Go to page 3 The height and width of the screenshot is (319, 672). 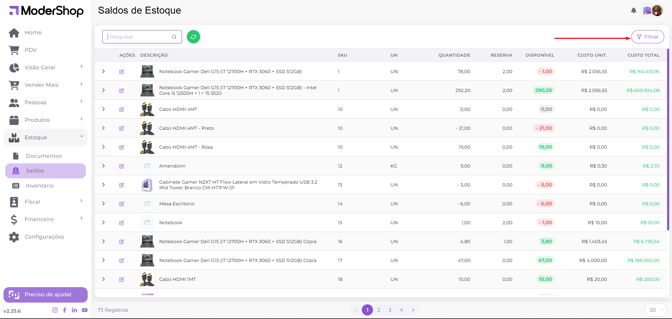point(390,310)
